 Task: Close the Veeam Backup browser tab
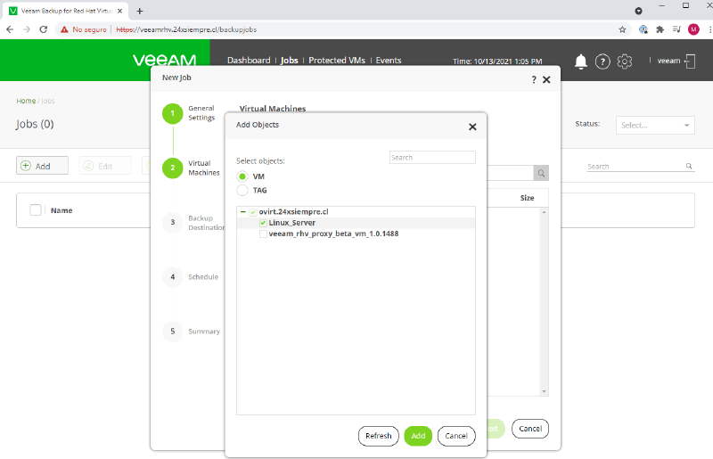[x=119, y=11]
